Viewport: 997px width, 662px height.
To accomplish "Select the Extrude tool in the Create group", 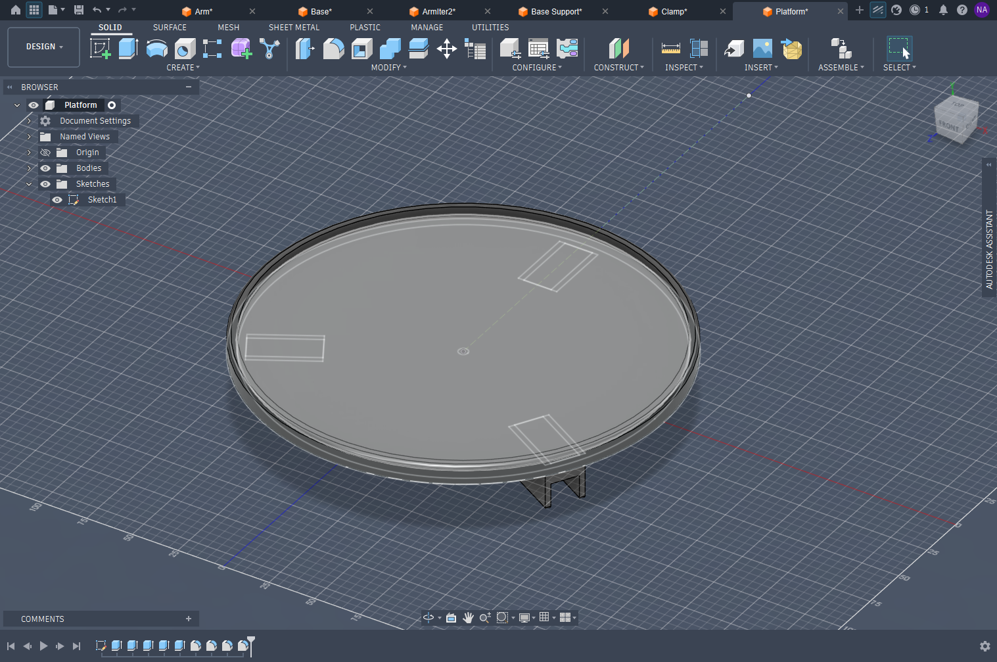I will click(128, 49).
